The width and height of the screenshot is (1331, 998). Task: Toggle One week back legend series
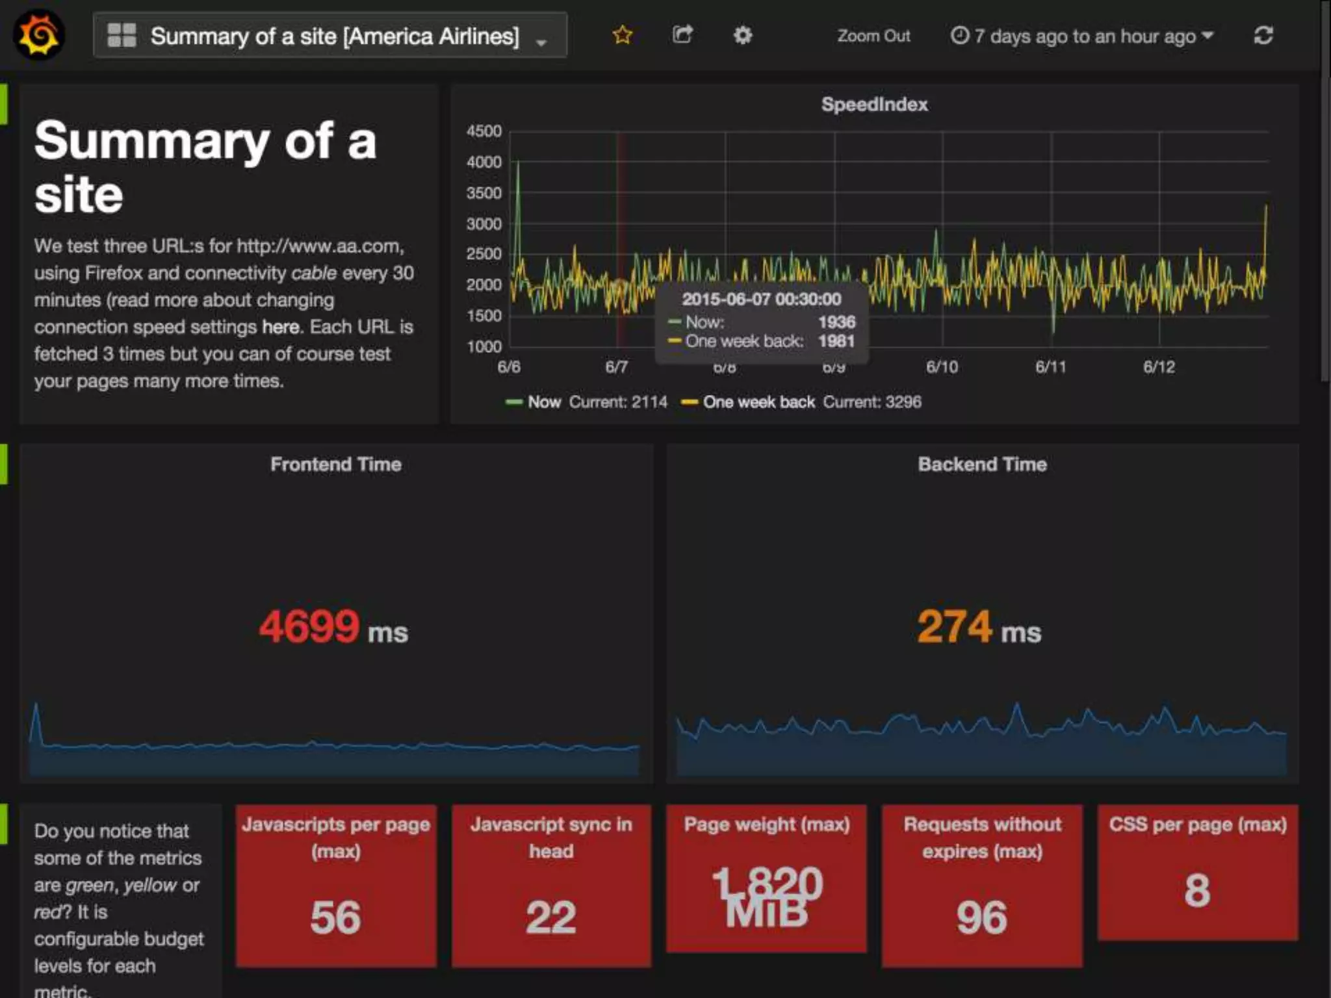click(x=758, y=402)
